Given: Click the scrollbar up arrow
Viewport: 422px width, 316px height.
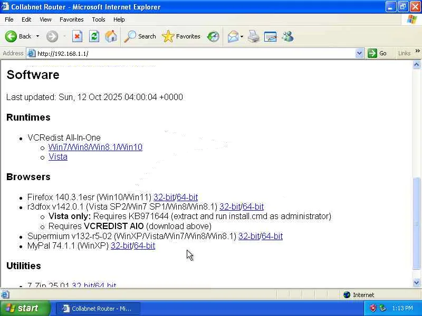Looking at the screenshot, I should point(416,64).
